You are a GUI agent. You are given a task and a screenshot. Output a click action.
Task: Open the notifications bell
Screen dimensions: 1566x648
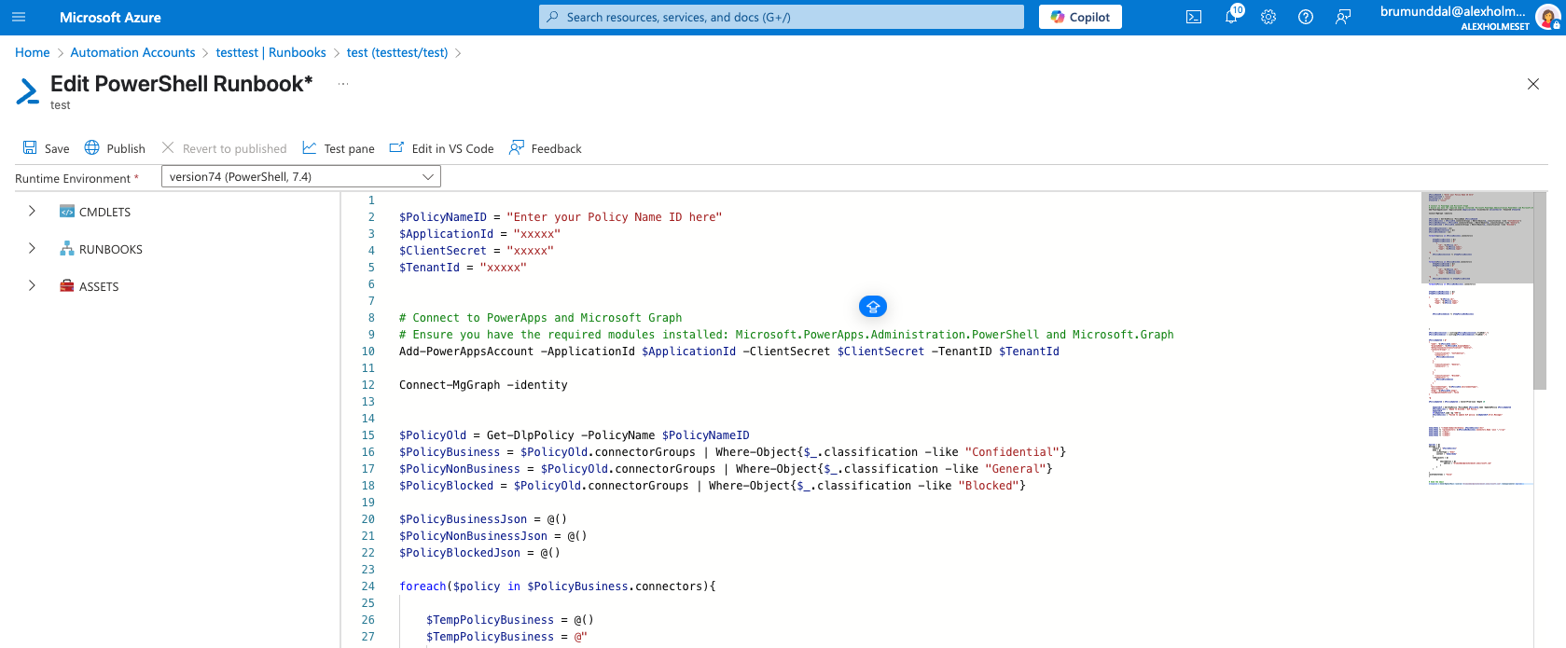tap(1231, 17)
